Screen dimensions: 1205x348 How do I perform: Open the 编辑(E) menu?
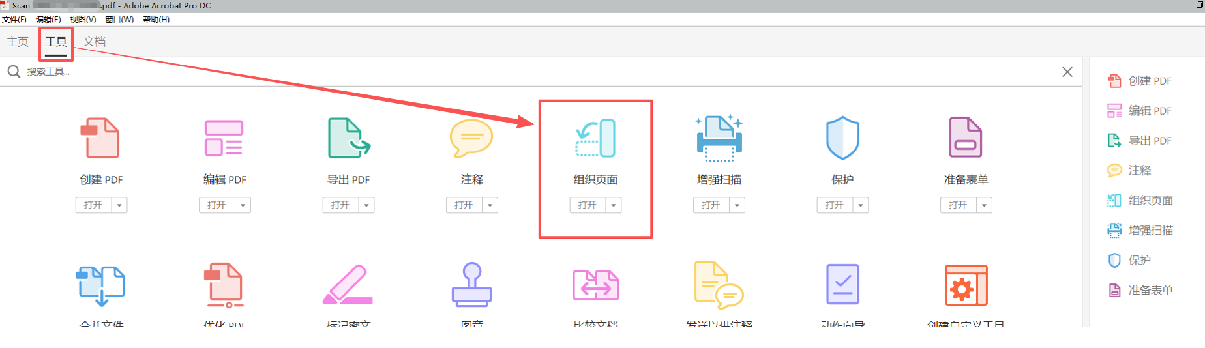(x=48, y=20)
